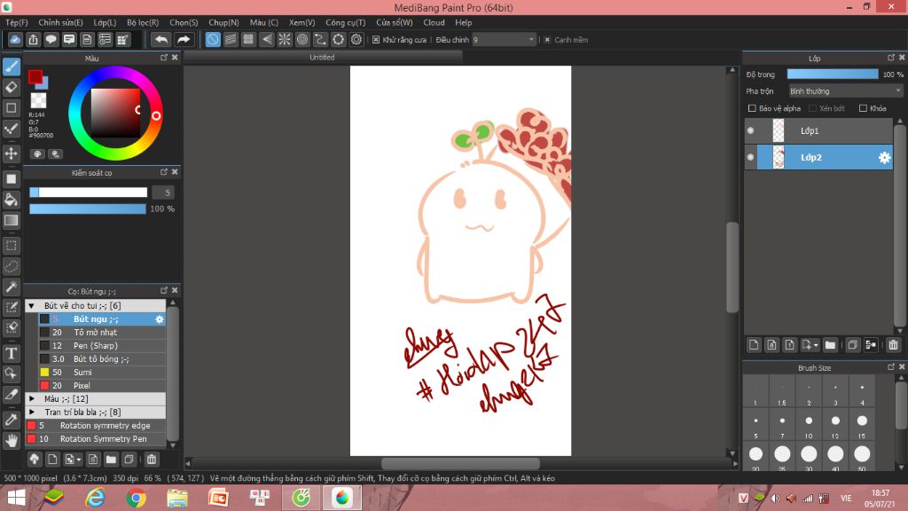908x511 pixels.
Task: Click the transparent color swatch
Action: point(38,100)
